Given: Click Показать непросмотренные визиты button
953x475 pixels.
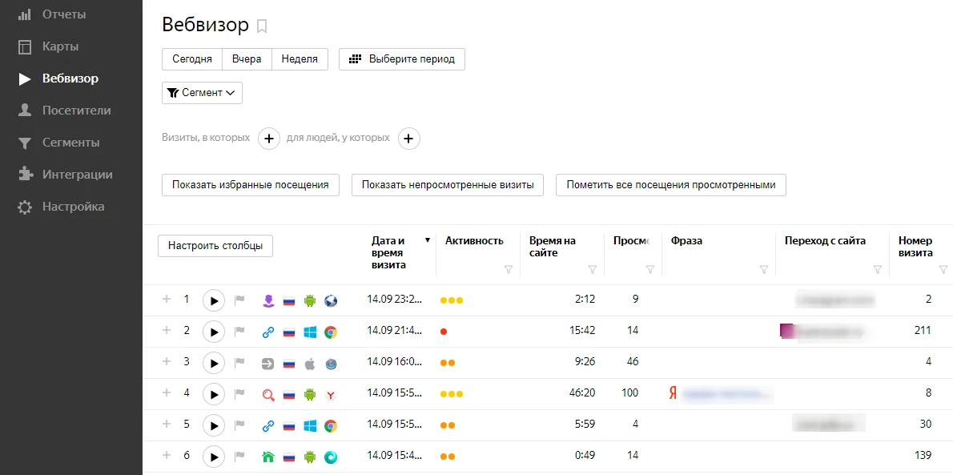Looking at the screenshot, I should [x=448, y=185].
